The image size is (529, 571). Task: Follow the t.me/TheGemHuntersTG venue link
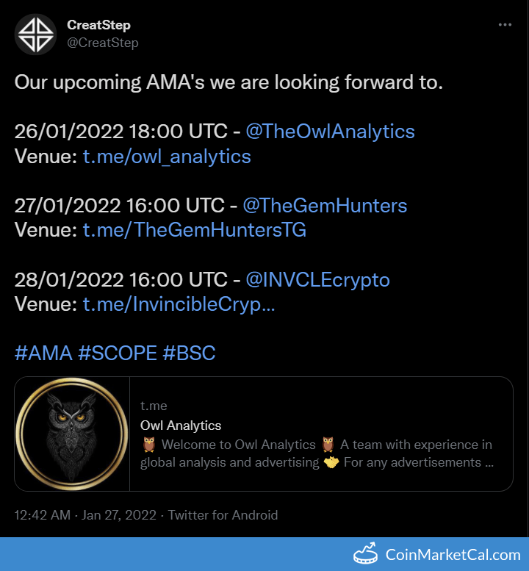(194, 230)
